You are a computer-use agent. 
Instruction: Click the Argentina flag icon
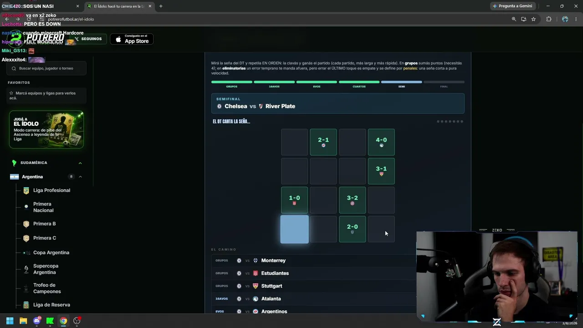pos(15,177)
